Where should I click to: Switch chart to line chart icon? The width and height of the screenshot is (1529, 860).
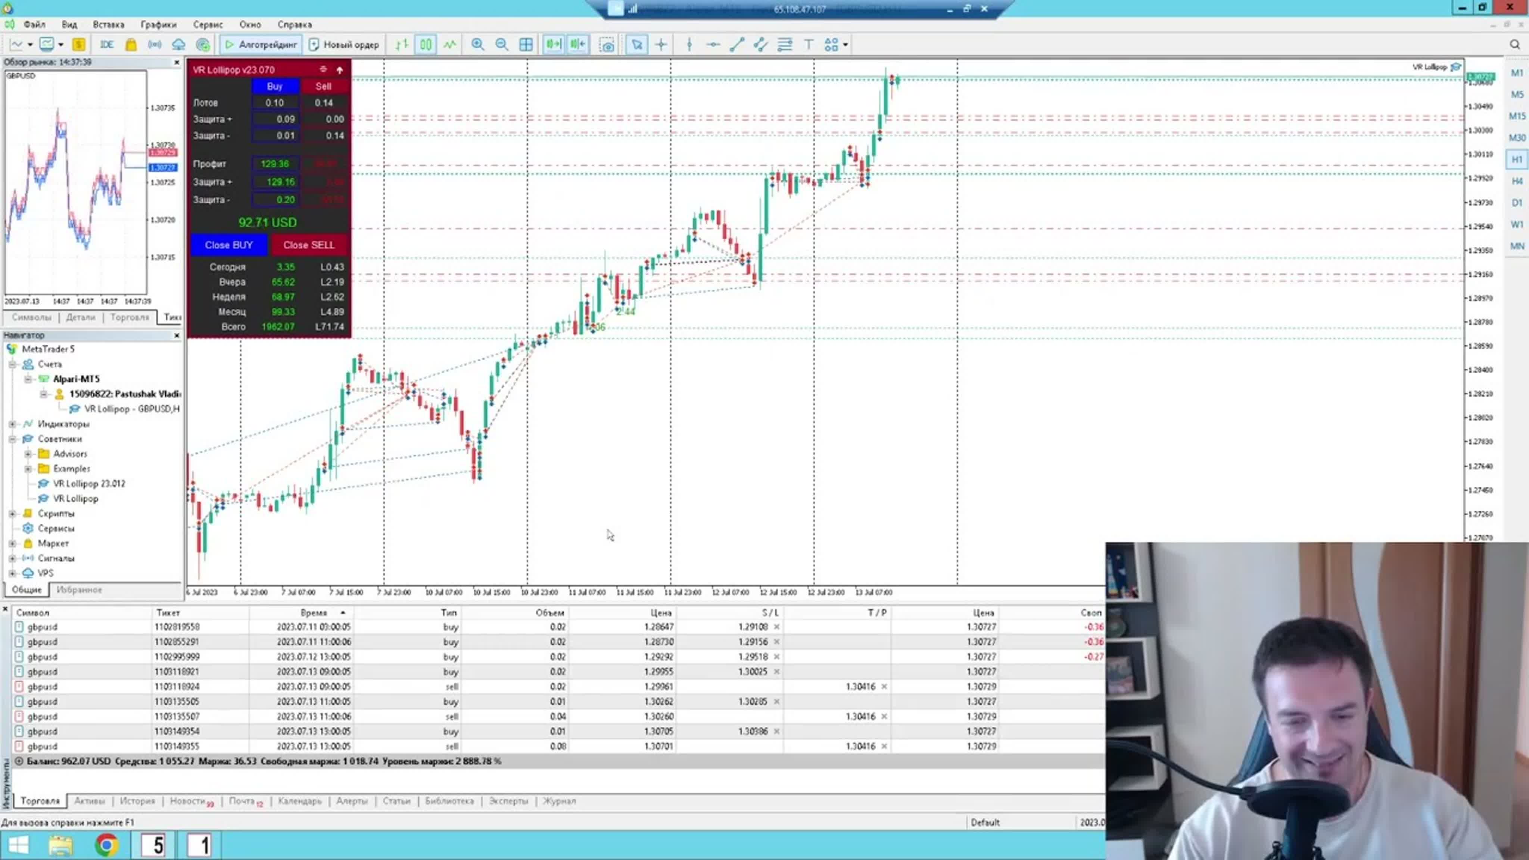pos(450,44)
